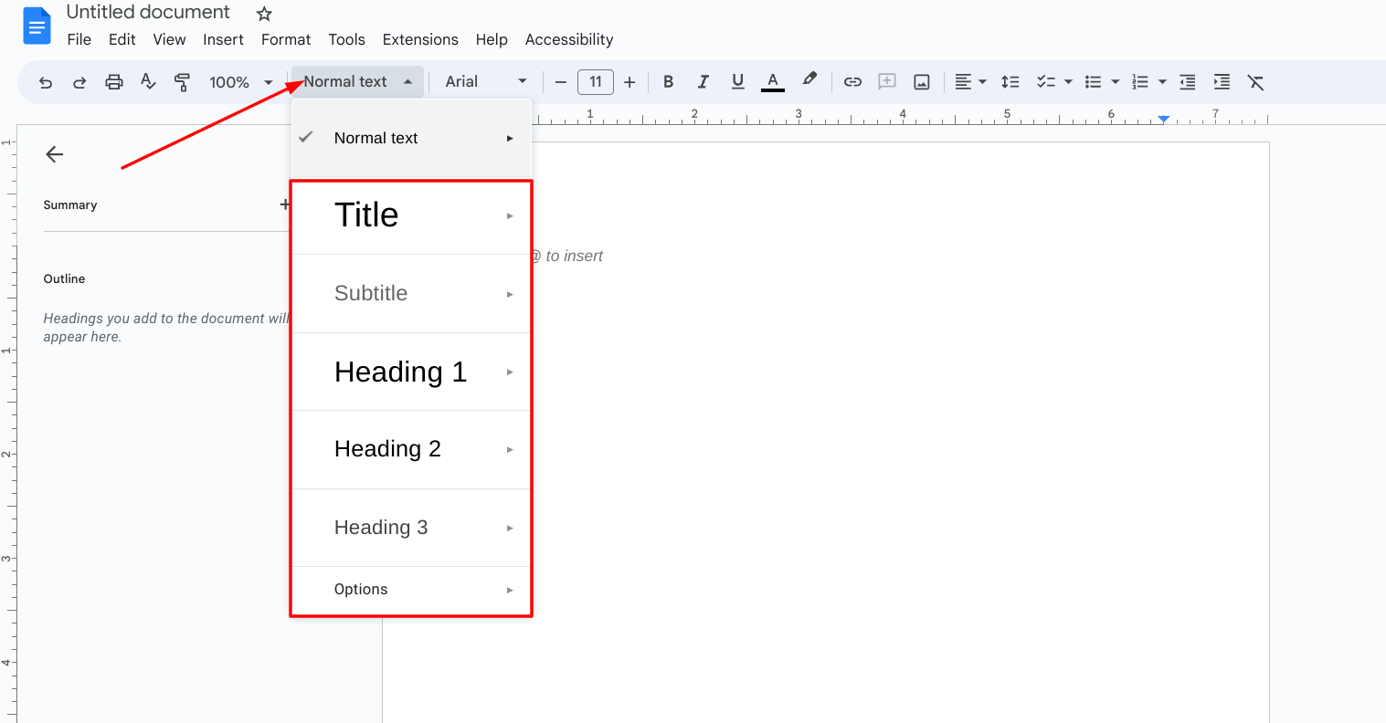1386x723 pixels.
Task: Increase the paragraph indent
Action: (x=1222, y=82)
